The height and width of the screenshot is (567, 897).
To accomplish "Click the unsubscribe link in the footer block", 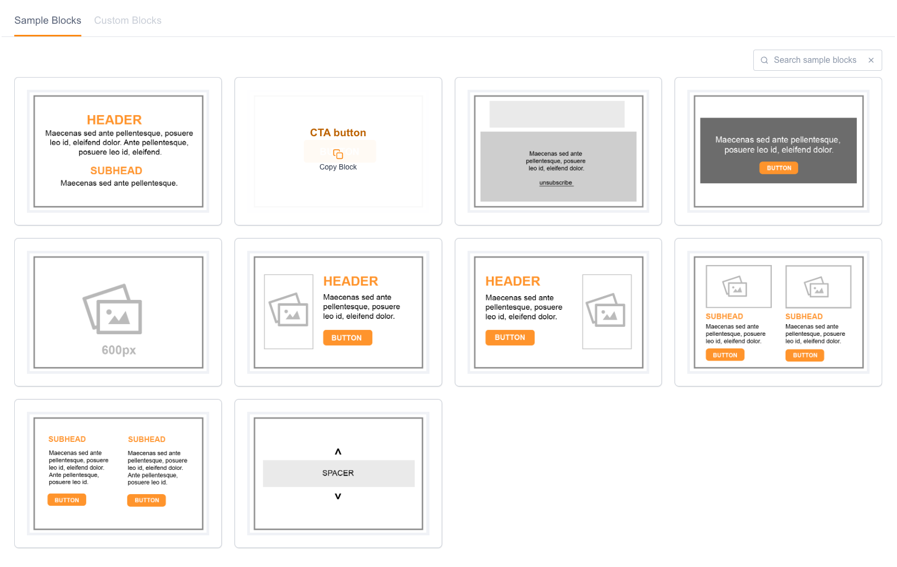I will point(555,183).
